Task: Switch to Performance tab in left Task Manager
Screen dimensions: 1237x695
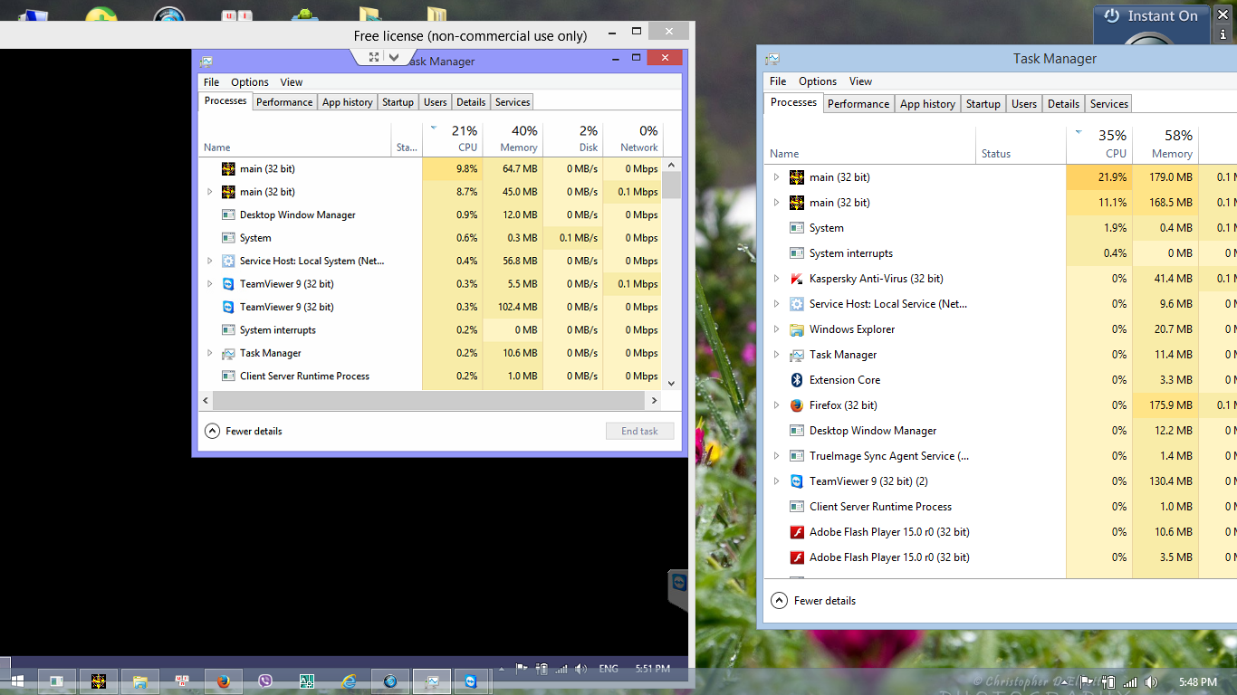Action: [284, 102]
